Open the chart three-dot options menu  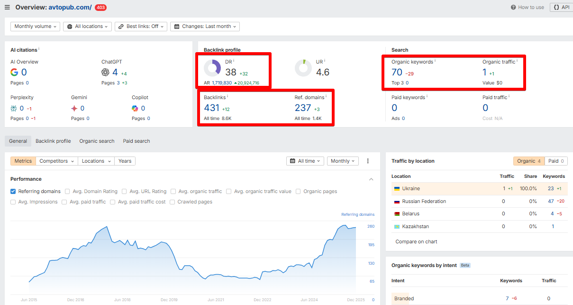(x=368, y=161)
